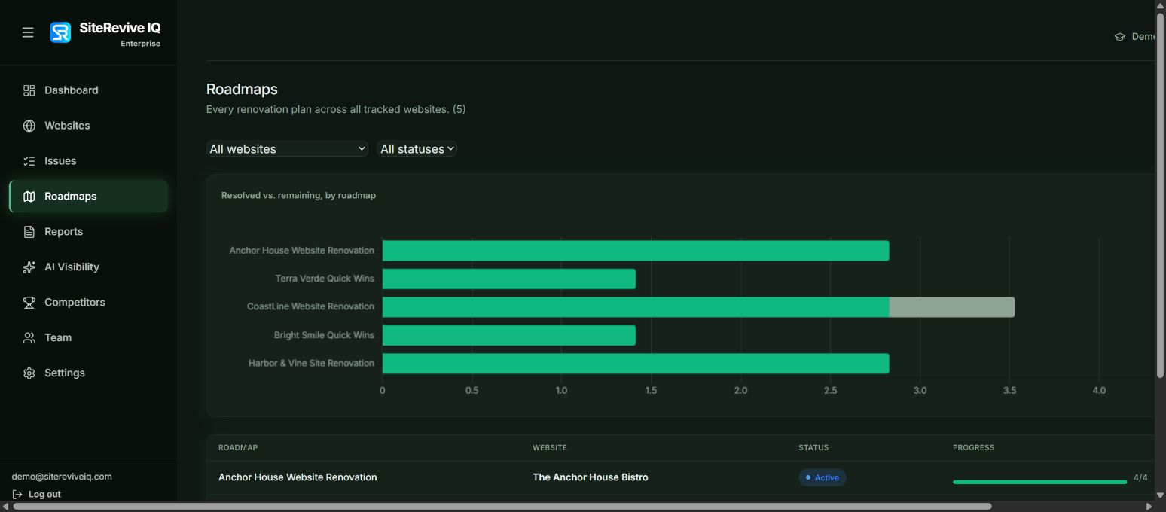Click the Roadmaps page heading

click(x=242, y=90)
